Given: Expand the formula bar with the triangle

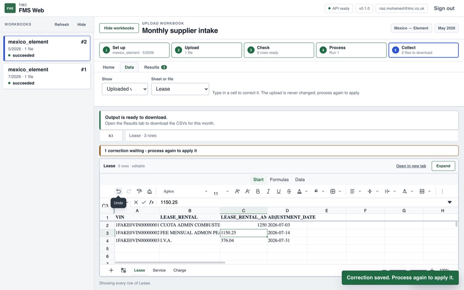Looking at the screenshot, I should [449, 202].
